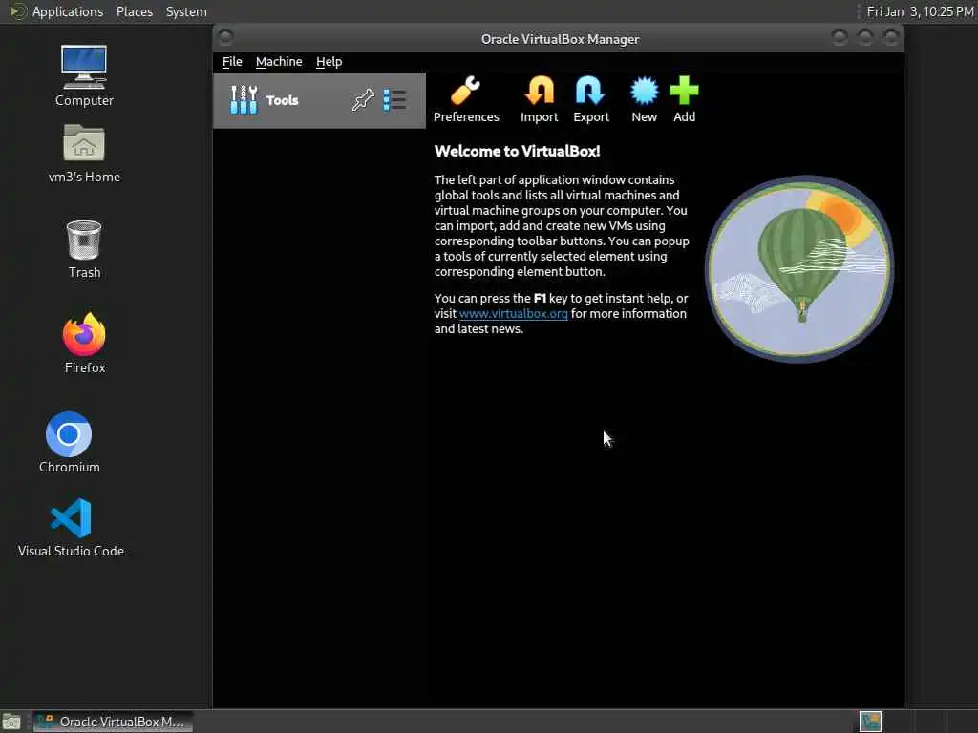This screenshot has width=978, height=733.
Task: Open vm3's Home folder icon
Action: tap(84, 154)
